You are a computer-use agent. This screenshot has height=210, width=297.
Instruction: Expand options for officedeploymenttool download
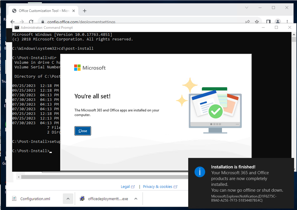136,199
